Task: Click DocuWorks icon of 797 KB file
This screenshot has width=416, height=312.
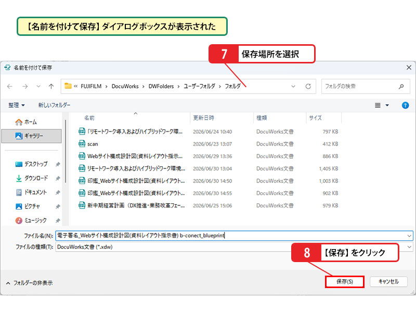Action: (x=82, y=132)
